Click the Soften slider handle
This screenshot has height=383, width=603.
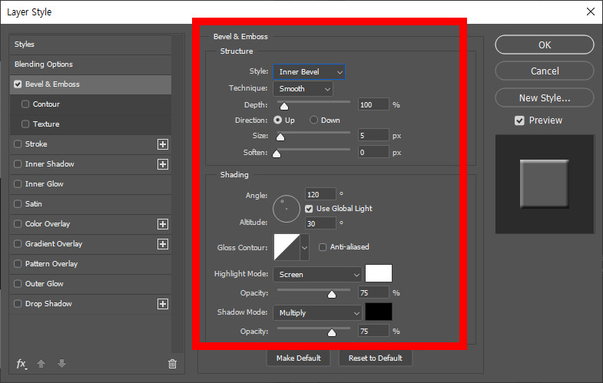277,154
